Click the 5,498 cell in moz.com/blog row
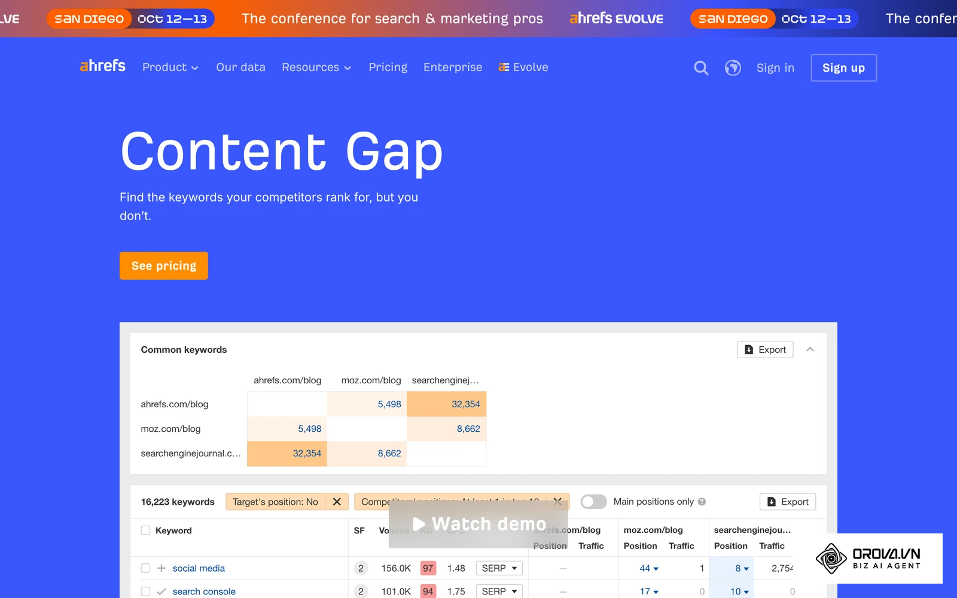 pyautogui.click(x=287, y=429)
